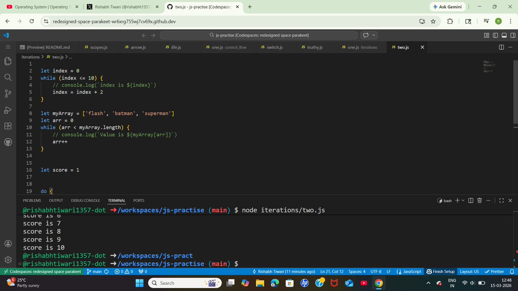
Task: Click the Customize Layout icon
Action: [486, 35]
